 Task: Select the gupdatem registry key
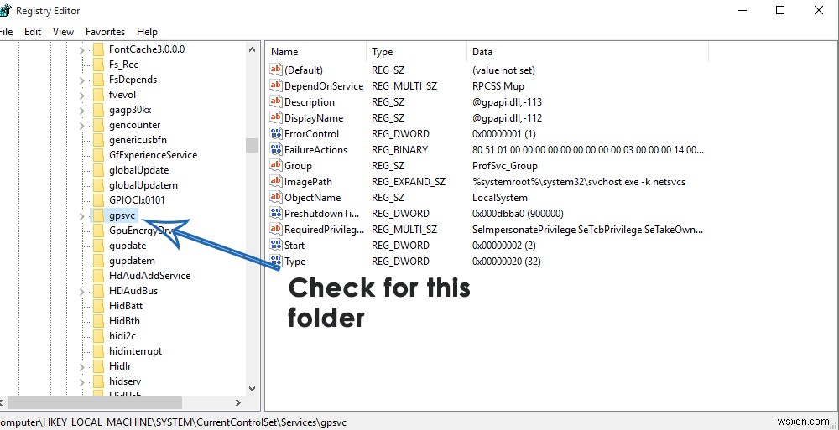pos(132,261)
